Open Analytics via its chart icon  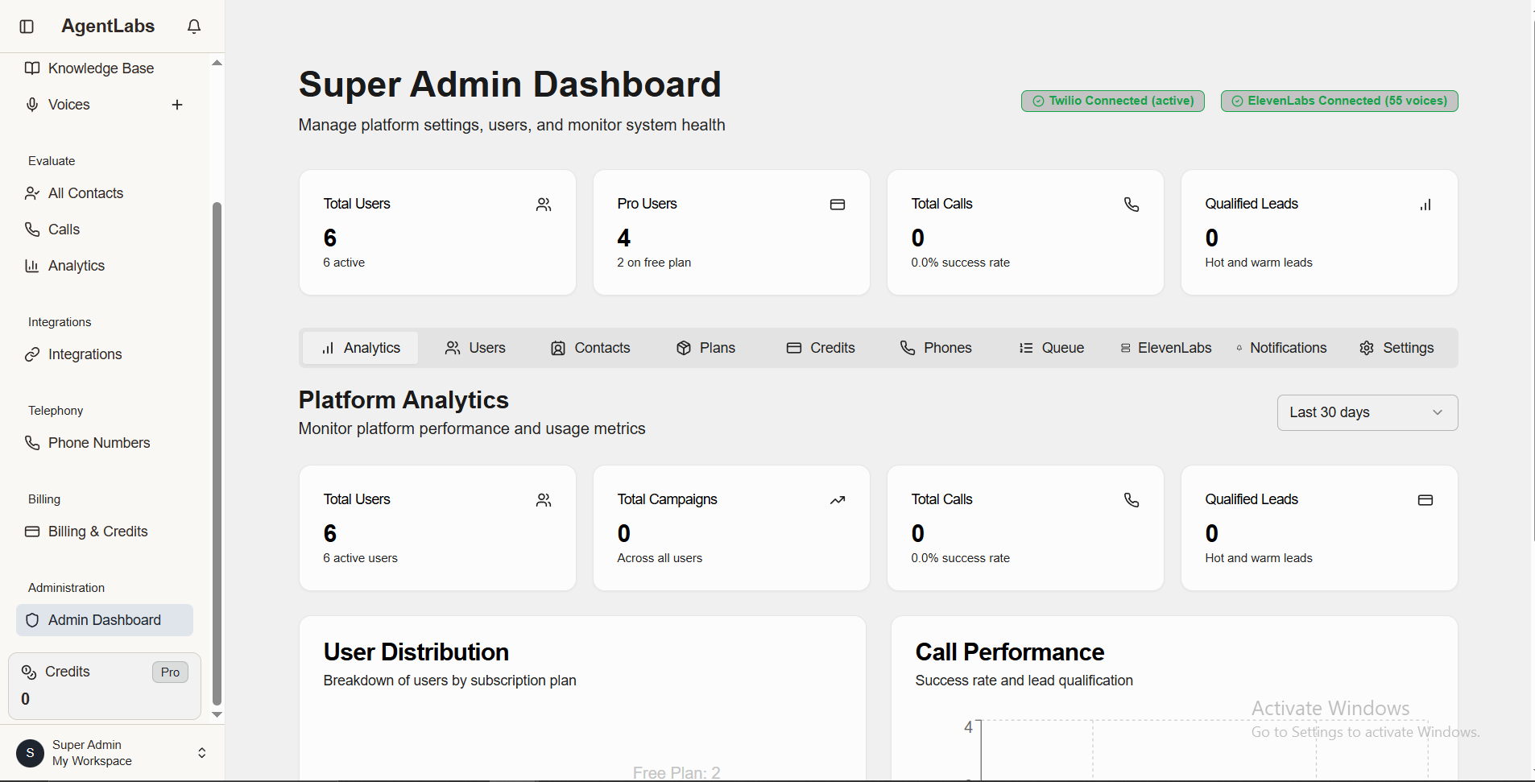(31, 265)
